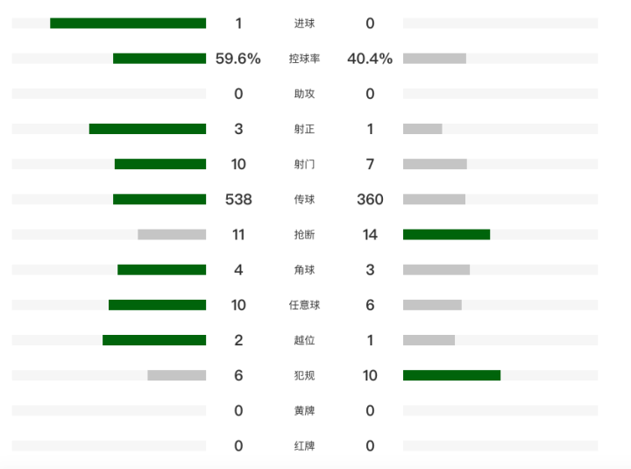Image resolution: width=631 pixels, height=469 pixels.
Task: Select the 538 passes value
Action: pyautogui.click(x=238, y=199)
